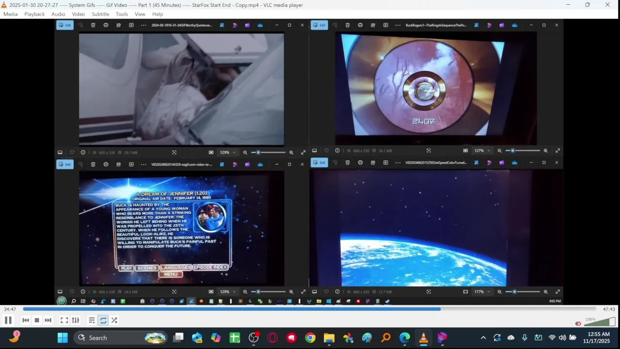Click favorite heart in bottom-right Photos window

click(326, 292)
